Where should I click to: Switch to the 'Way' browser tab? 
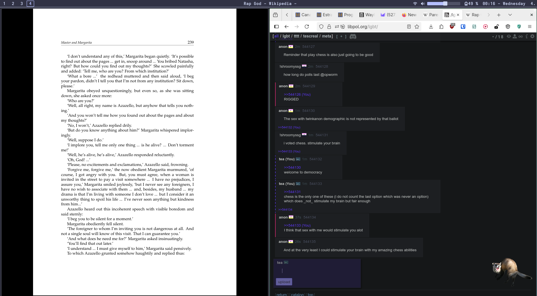tap(367, 15)
